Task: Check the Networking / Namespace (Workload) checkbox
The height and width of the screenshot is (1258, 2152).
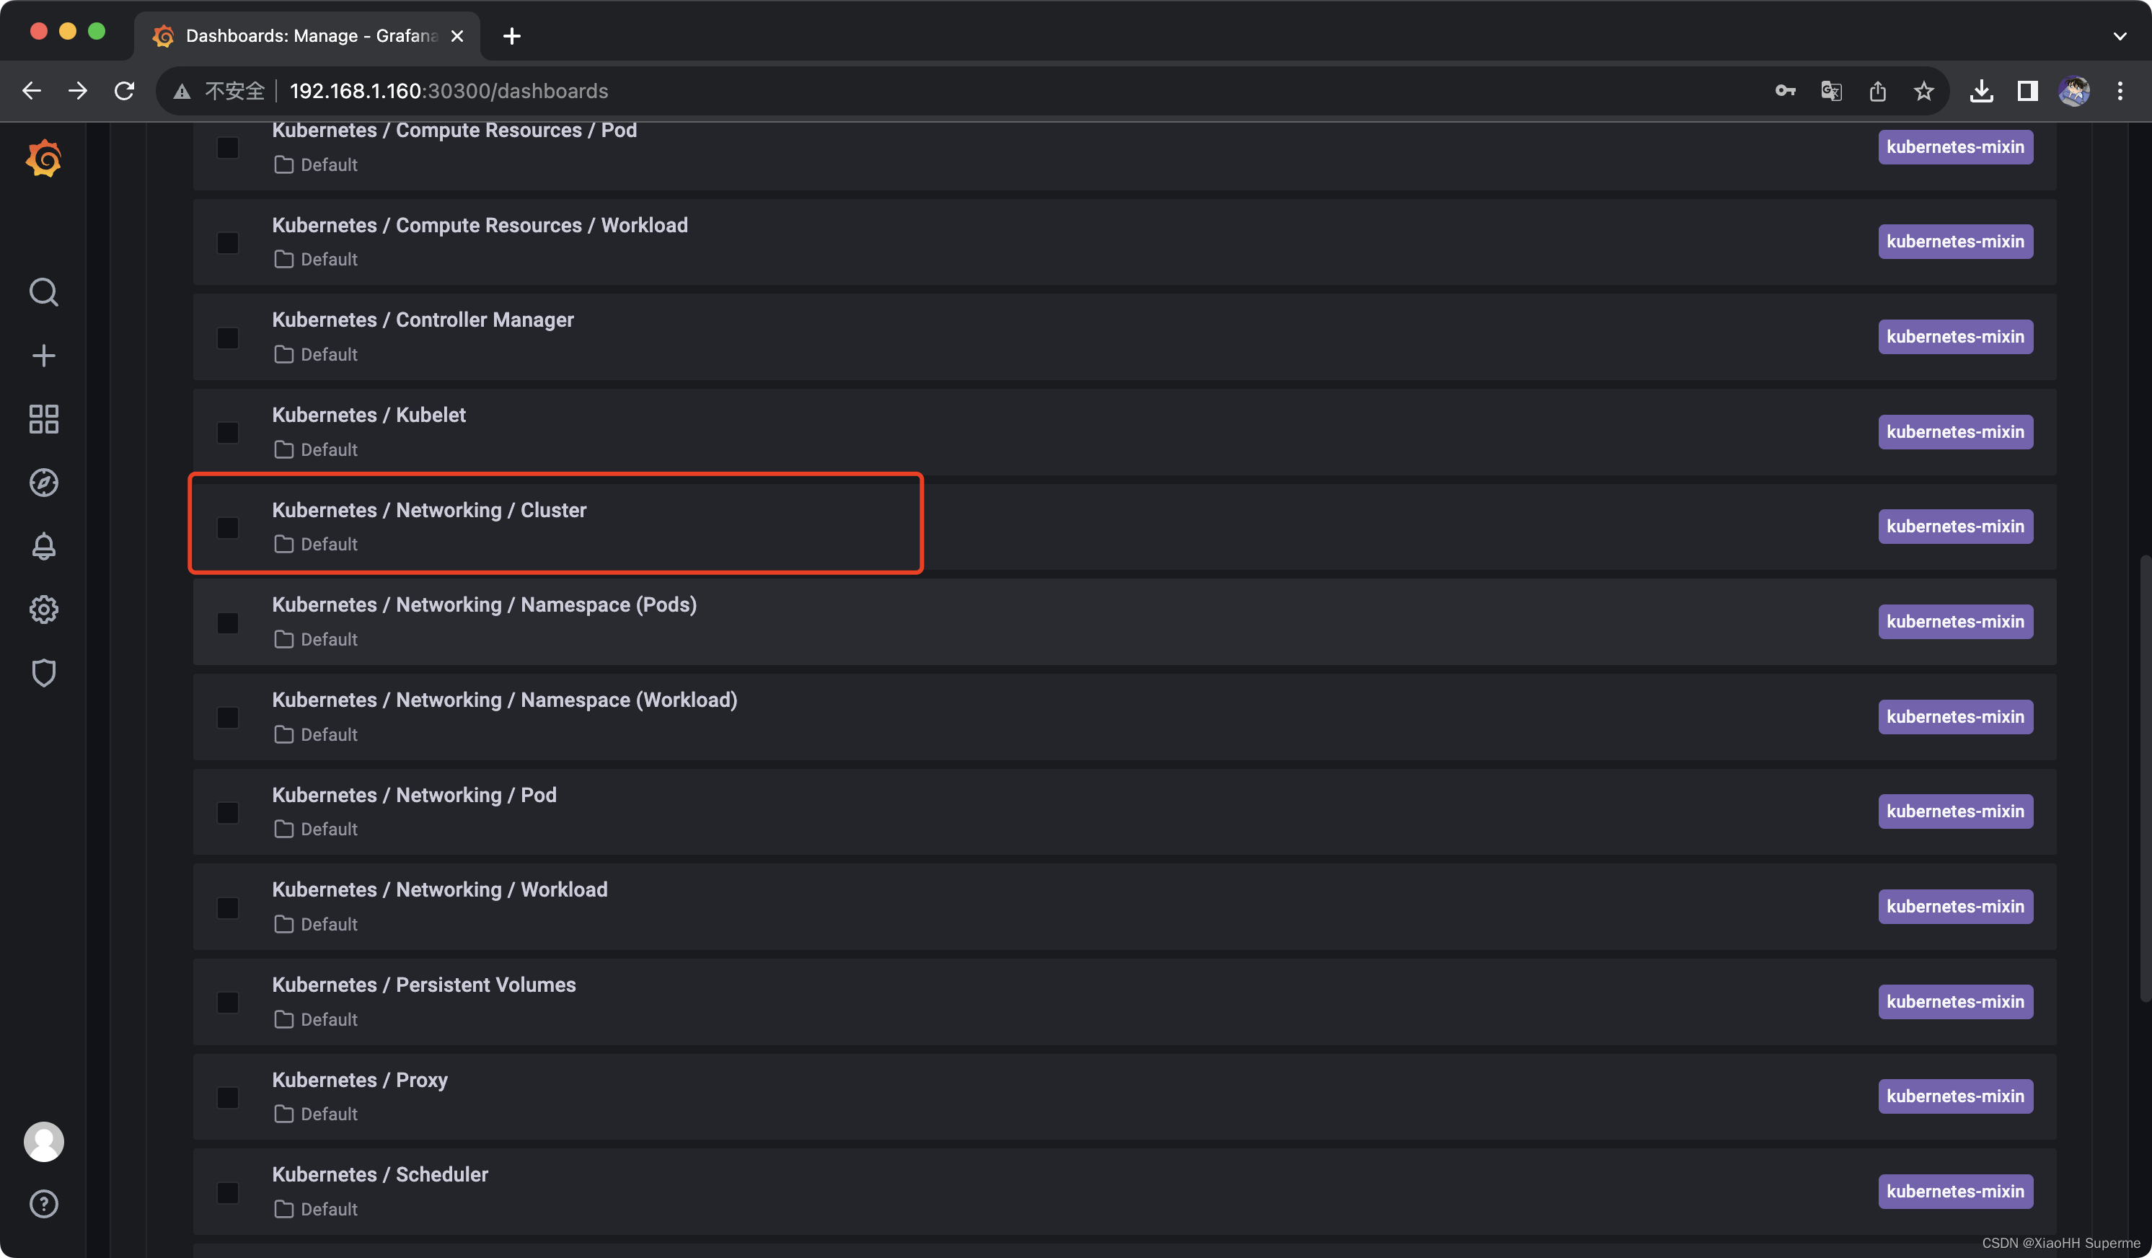Action: (x=227, y=718)
